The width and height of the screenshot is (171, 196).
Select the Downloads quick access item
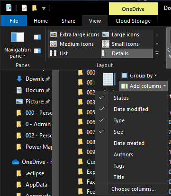[33, 79]
